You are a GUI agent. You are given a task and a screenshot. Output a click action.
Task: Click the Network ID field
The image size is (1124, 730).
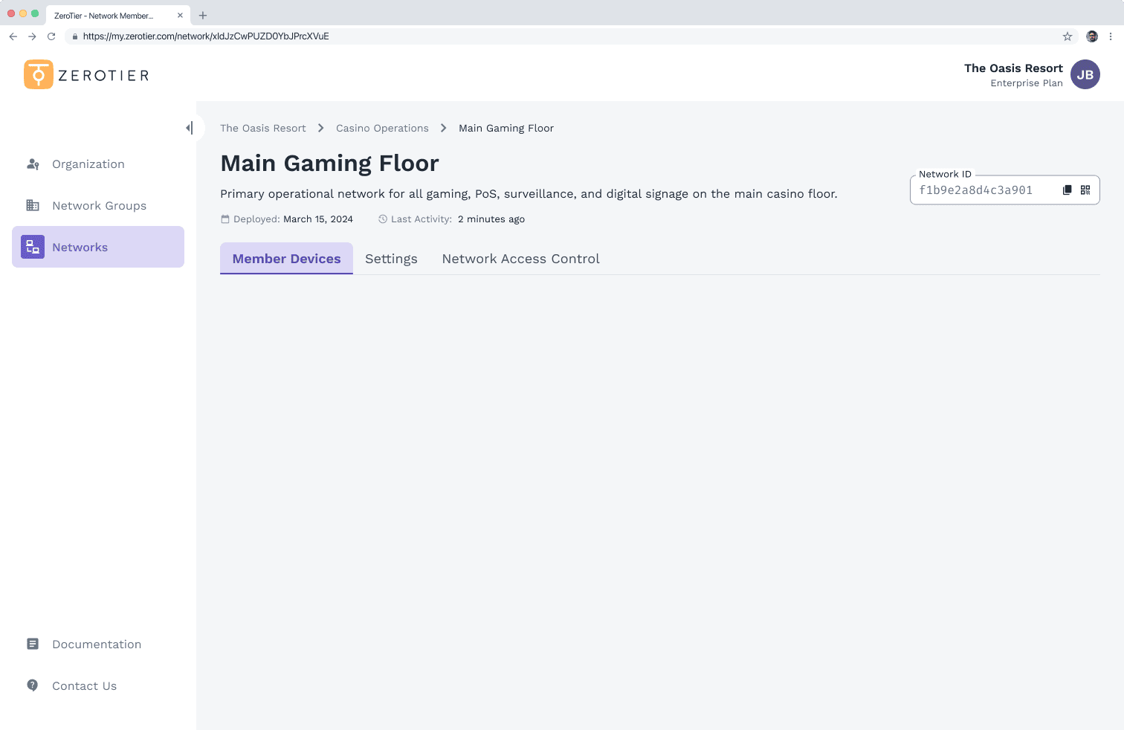(x=981, y=190)
